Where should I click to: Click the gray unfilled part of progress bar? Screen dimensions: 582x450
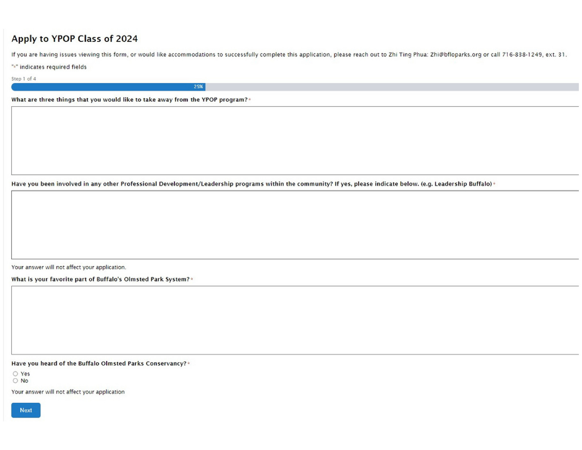[x=390, y=87]
